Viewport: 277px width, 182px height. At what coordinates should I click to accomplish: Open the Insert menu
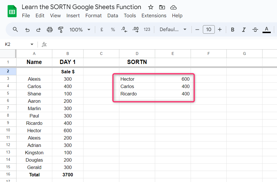pyautogui.click(x=73, y=16)
